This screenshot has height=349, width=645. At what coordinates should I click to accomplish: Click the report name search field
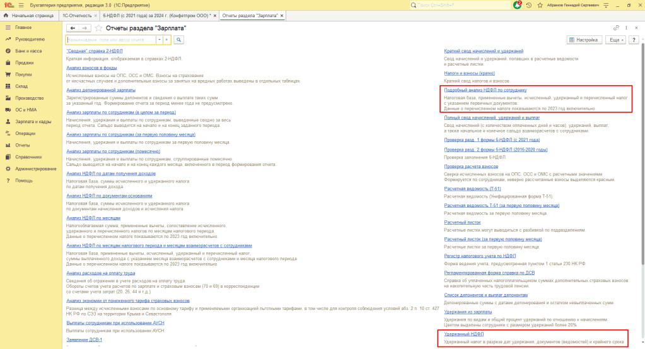click(110, 40)
